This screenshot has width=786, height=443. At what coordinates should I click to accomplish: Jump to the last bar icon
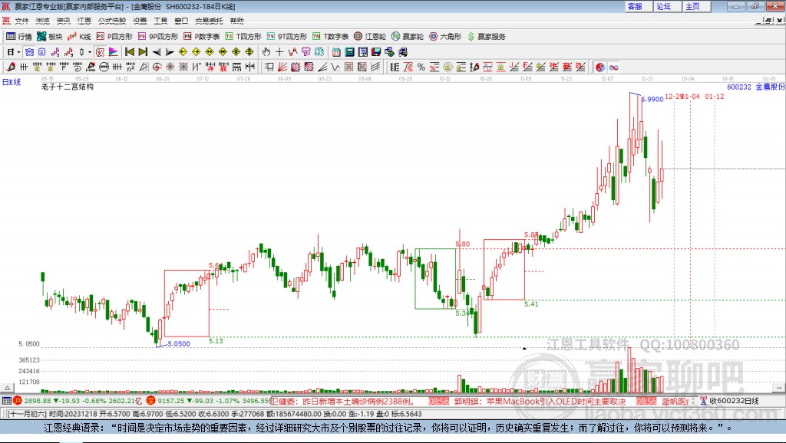[143, 52]
